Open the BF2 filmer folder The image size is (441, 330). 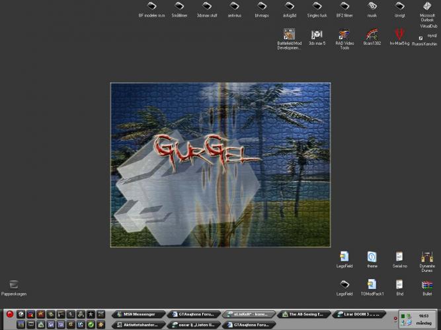pyautogui.click(x=344, y=7)
